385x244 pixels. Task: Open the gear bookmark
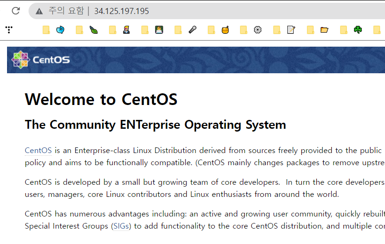258,30
